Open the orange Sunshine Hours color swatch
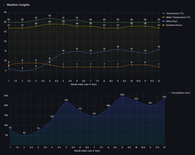The image size is (195, 155). [x=164, y=25]
